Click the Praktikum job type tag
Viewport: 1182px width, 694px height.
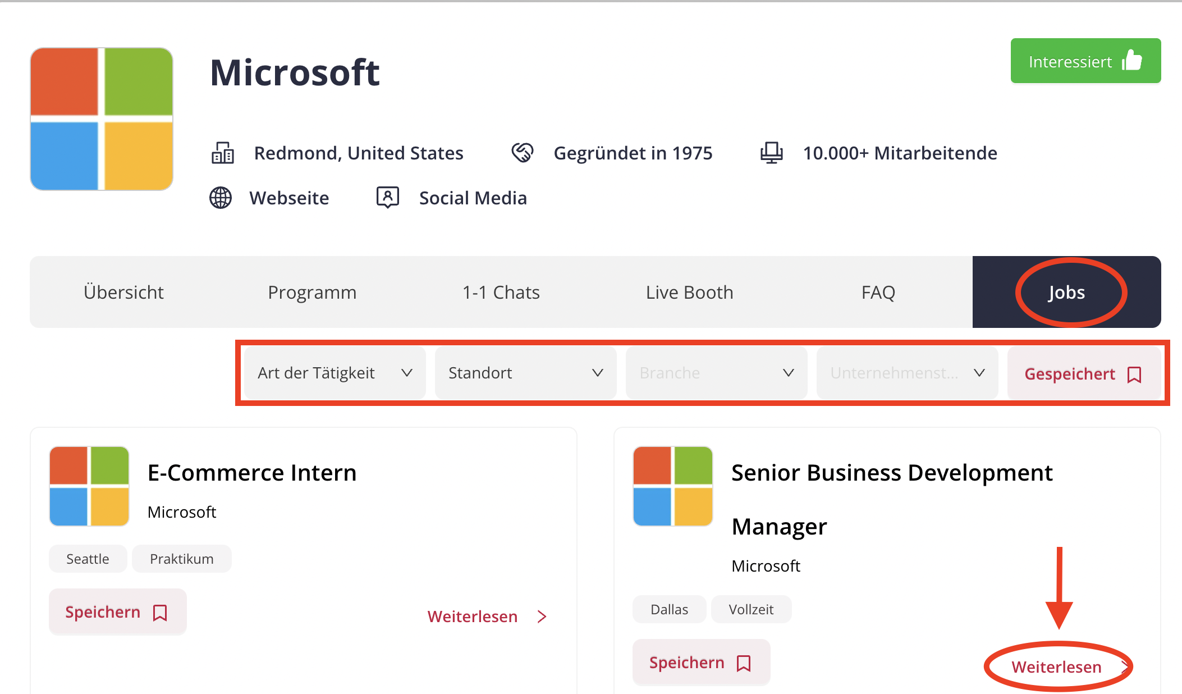click(182, 559)
